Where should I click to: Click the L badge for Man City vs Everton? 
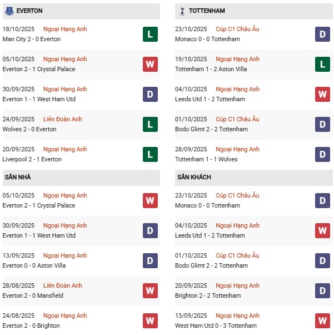150,34
